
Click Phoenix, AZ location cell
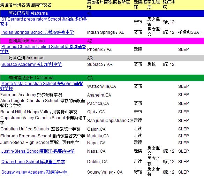click(99, 49)
